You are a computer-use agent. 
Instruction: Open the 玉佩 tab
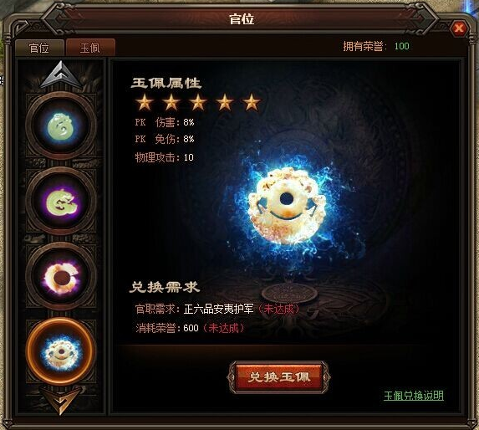pyautogui.click(x=90, y=48)
